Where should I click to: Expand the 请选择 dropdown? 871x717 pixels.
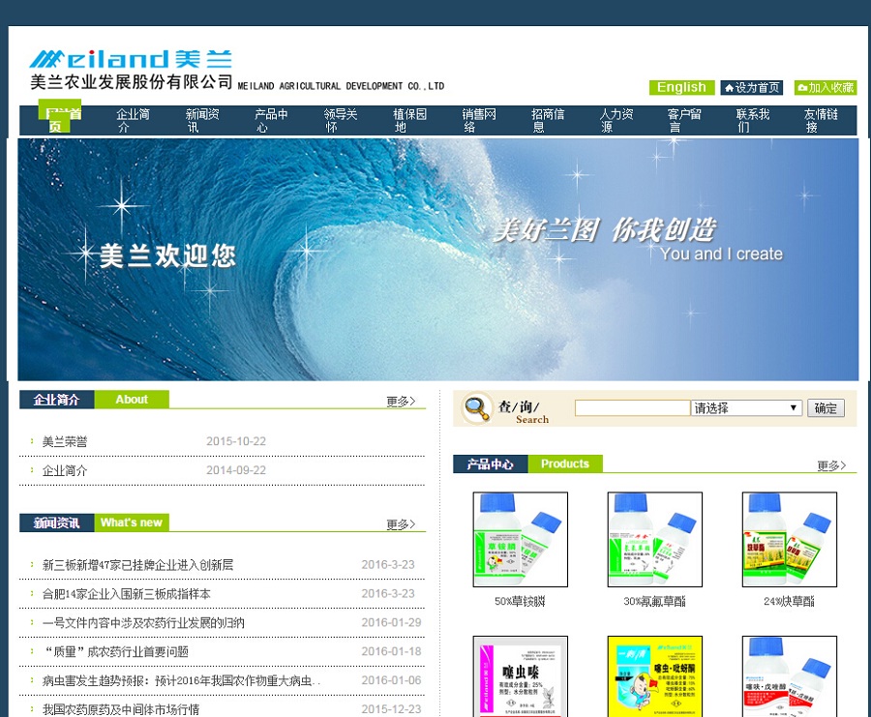(746, 408)
